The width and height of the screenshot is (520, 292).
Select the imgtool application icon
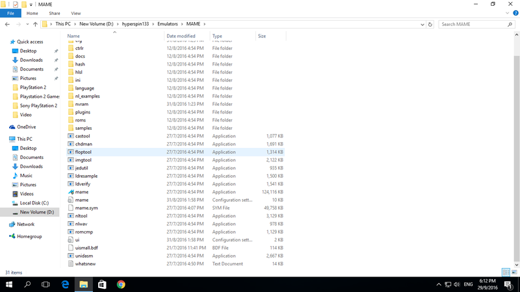71,160
